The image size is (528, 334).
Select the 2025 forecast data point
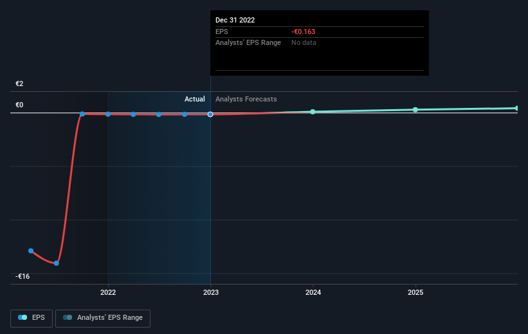[415, 110]
